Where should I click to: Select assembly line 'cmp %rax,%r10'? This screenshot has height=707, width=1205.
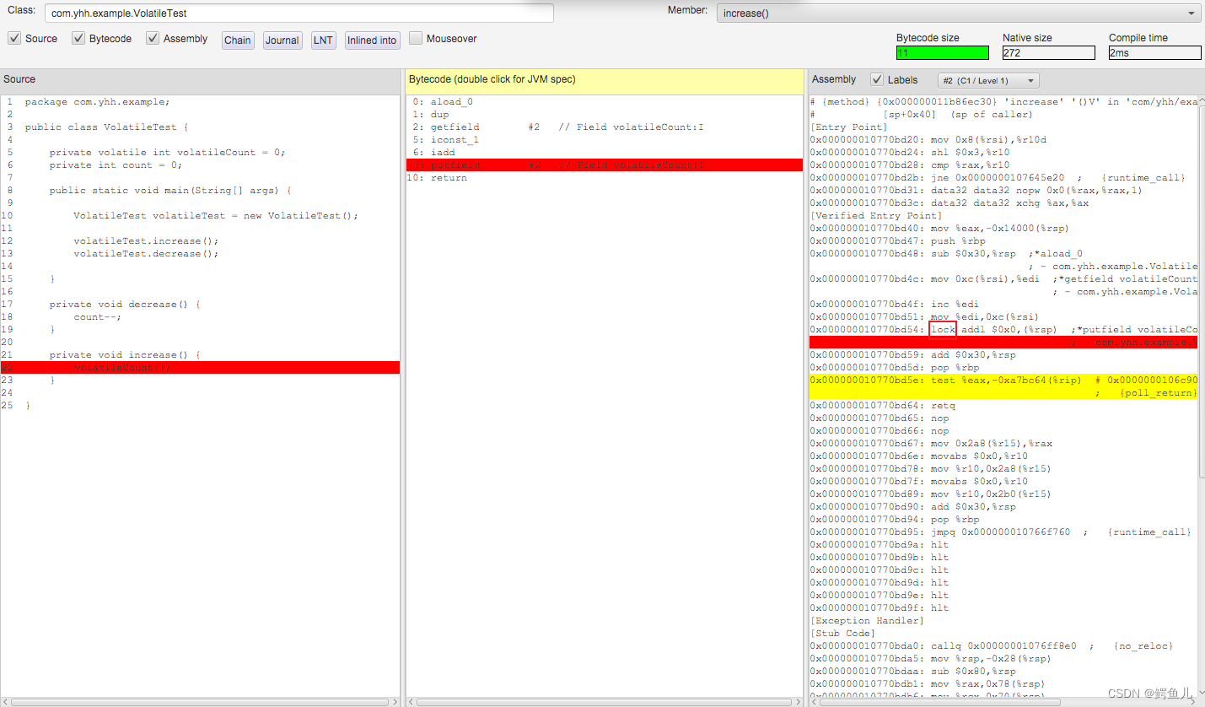(x=910, y=165)
